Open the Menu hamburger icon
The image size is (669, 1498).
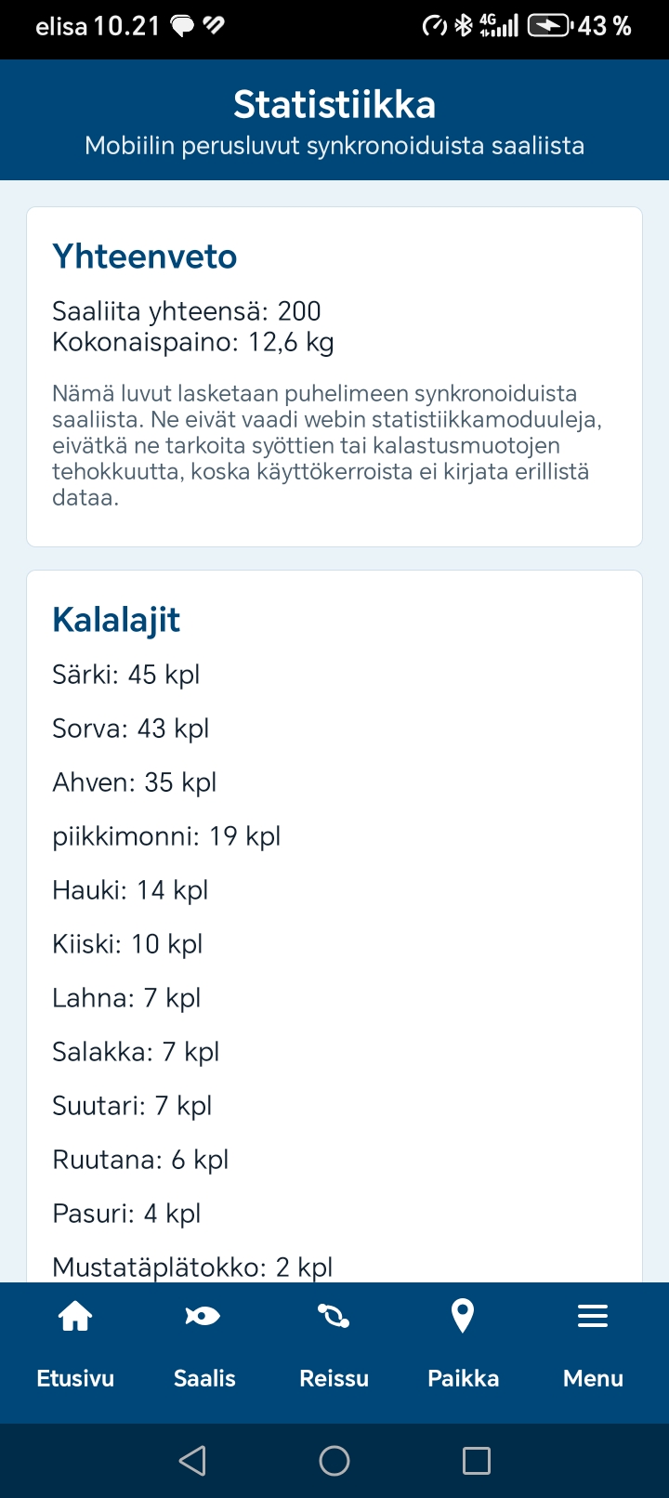coord(593,1316)
